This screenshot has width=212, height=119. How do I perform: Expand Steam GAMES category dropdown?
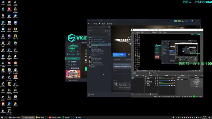point(103,31)
